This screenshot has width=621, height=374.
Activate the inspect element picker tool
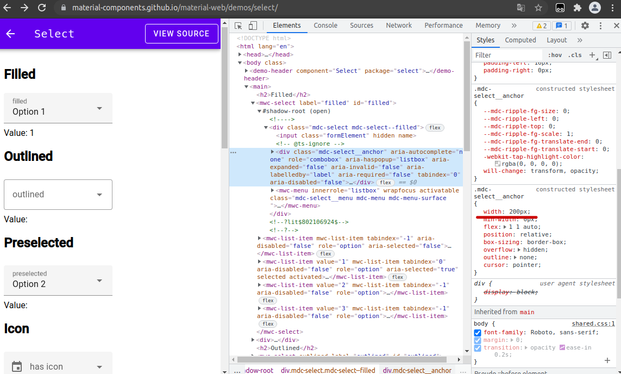tap(239, 26)
